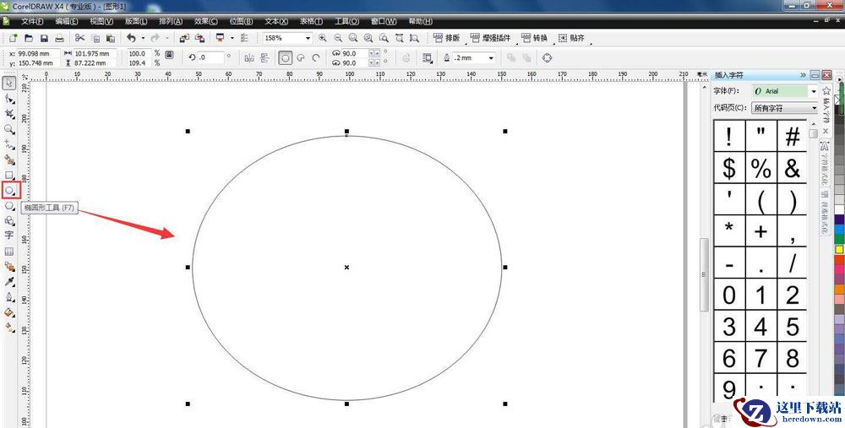Set the shape to full Ellipse
845x428 pixels.
pos(285,58)
